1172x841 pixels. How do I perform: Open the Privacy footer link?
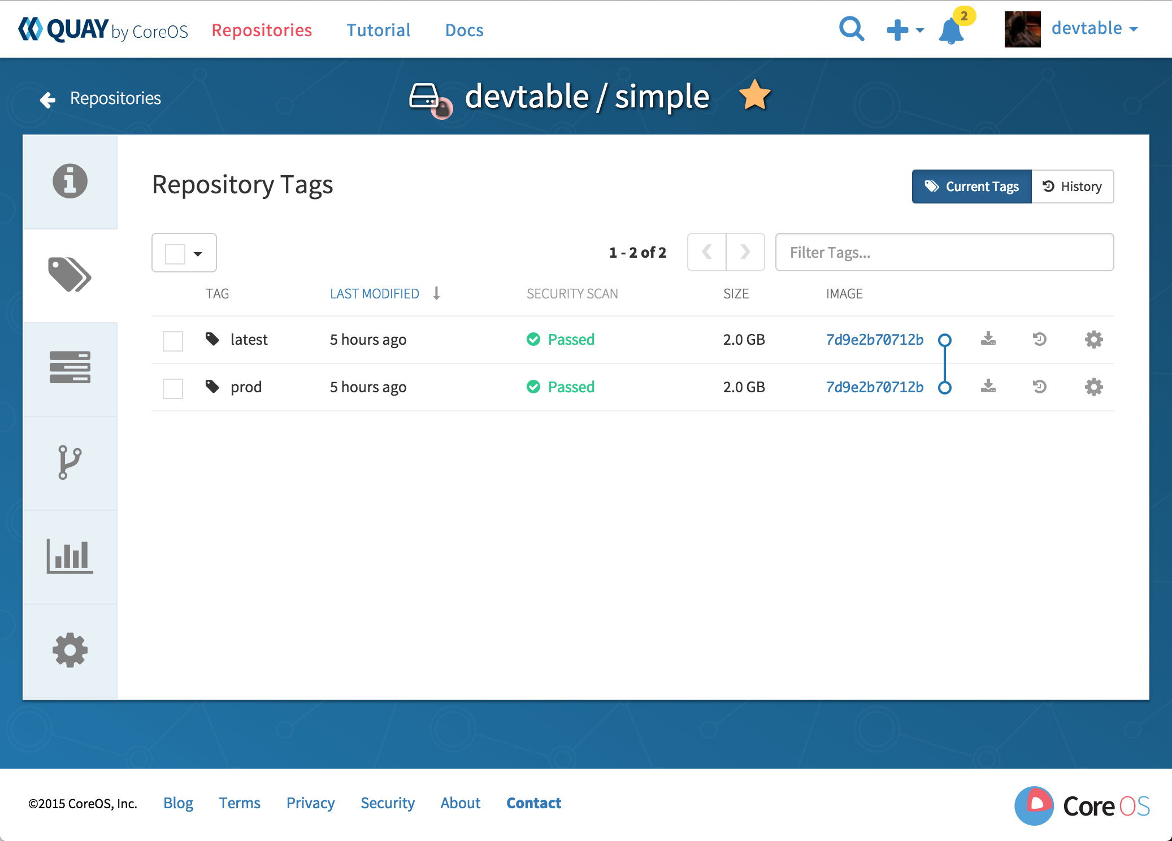click(x=310, y=803)
